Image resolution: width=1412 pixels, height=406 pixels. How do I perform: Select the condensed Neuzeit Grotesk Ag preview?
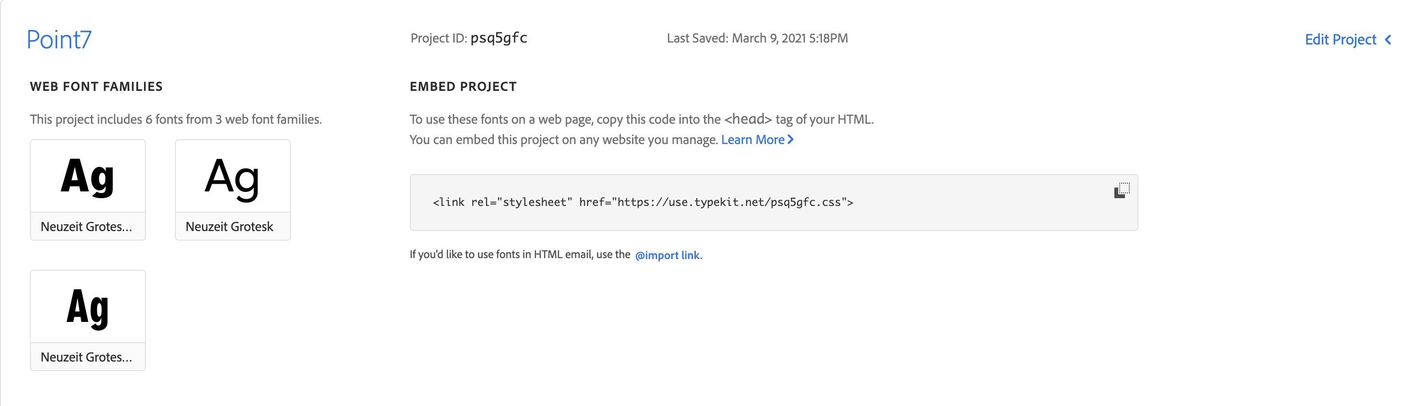[87, 307]
